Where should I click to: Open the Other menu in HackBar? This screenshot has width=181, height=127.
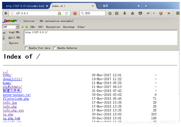pyautogui.click(x=81, y=27)
